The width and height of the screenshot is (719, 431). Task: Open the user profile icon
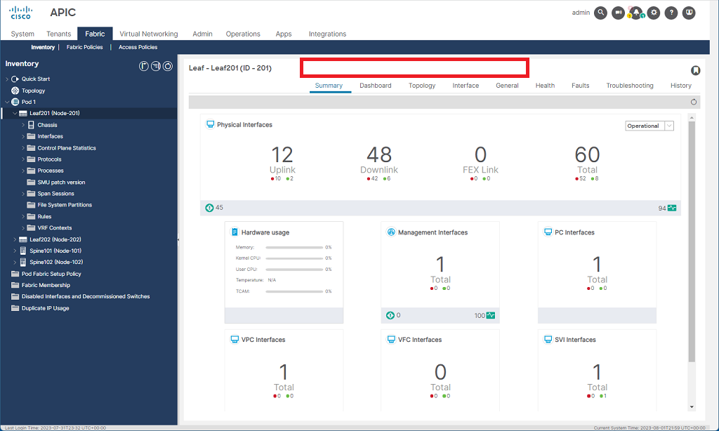690,13
